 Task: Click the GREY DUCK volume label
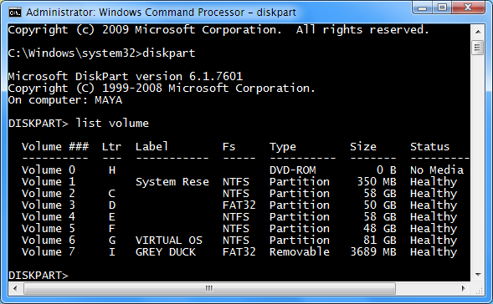(x=166, y=252)
